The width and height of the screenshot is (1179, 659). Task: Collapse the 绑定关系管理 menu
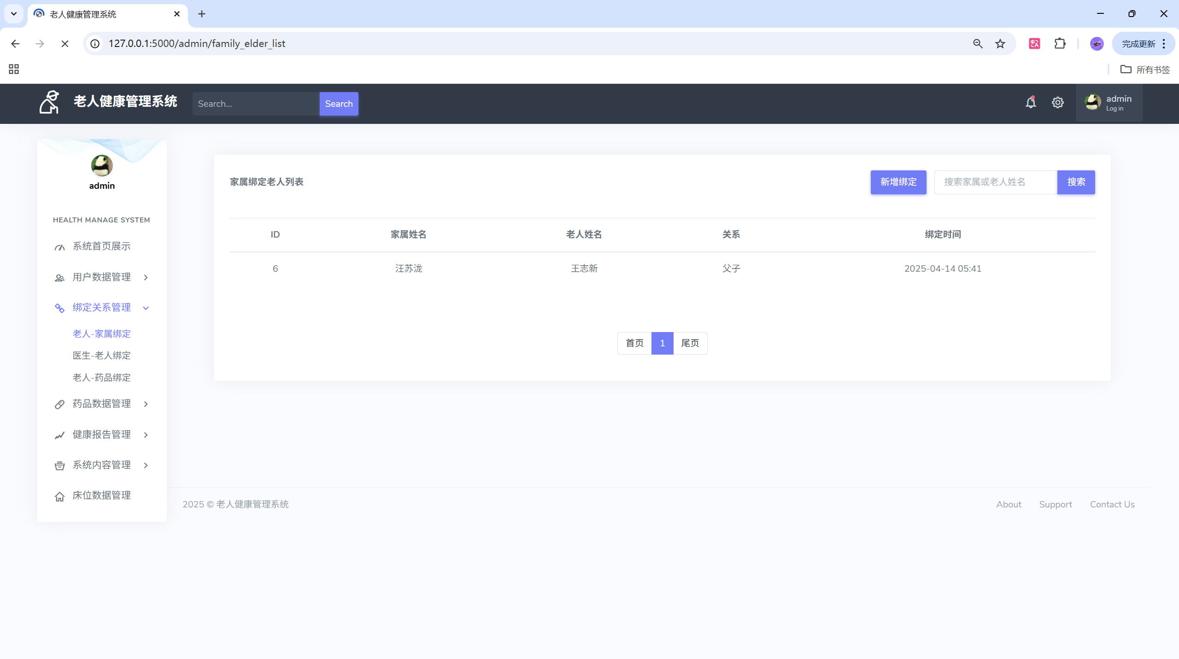(x=101, y=308)
